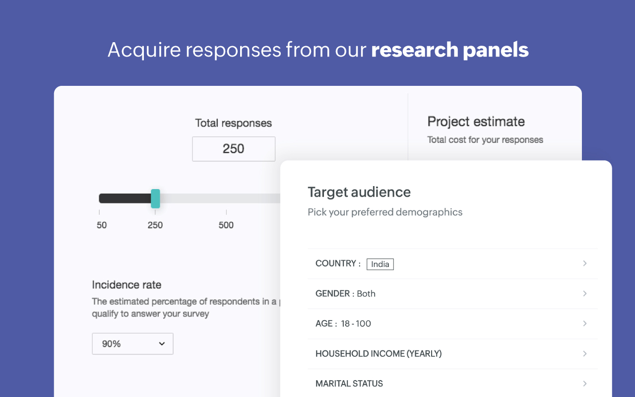The width and height of the screenshot is (635, 397).
Task: Expand the GENDER row chevron
Action: click(x=585, y=294)
